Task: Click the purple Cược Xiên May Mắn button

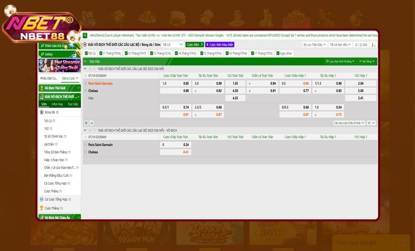Action: [219, 45]
